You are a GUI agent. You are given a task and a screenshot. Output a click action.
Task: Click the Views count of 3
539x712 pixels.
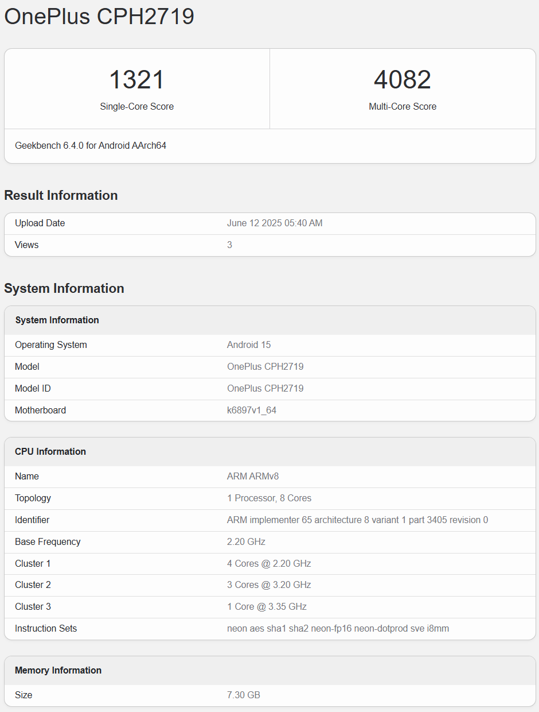click(229, 245)
